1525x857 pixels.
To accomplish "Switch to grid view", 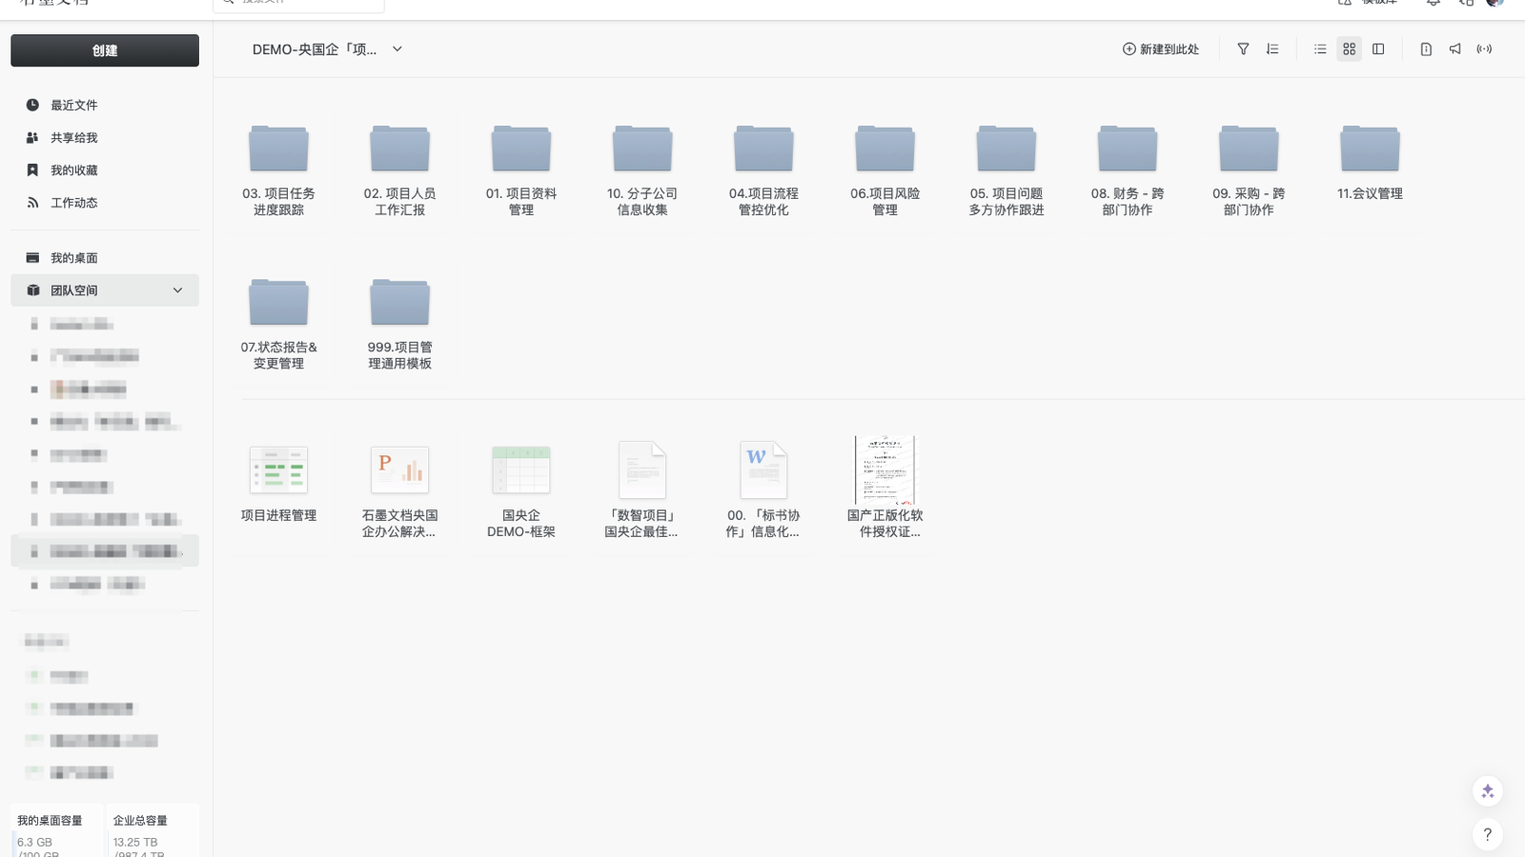I will [1349, 49].
